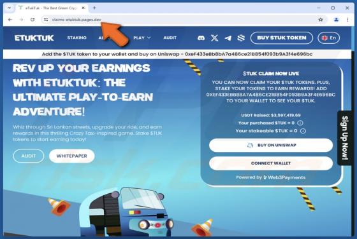Close the eTukTuk browser tab
Image resolution: width=357 pixels, height=239 pixels.
click(x=84, y=8)
